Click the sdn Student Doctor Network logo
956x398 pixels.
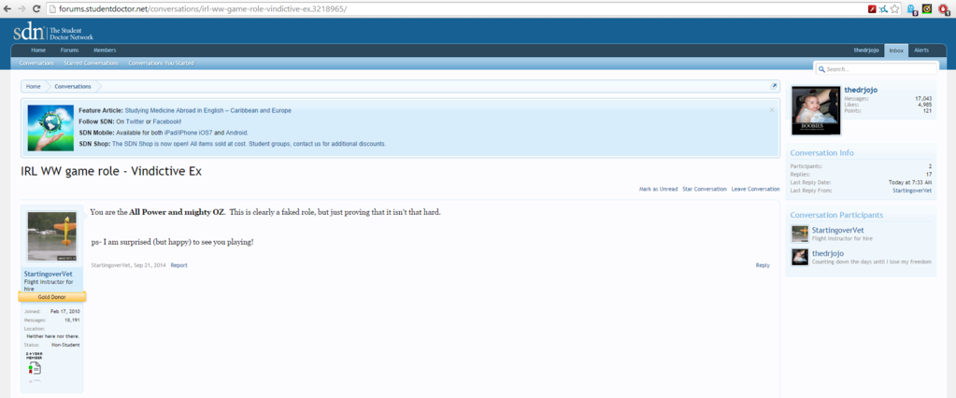tap(53, 32)
